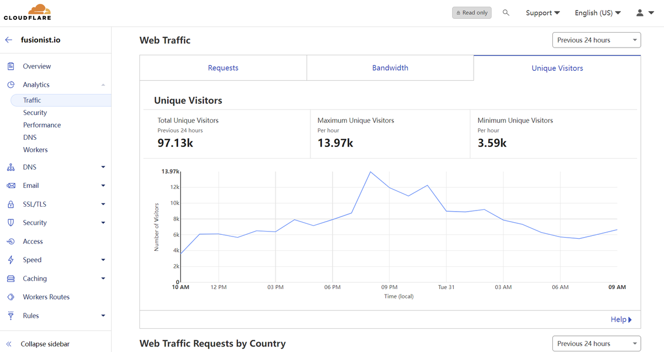Viewport: 664px width, 352px height.
Task: Click the Caching drive icon
Action: [11, 279]
